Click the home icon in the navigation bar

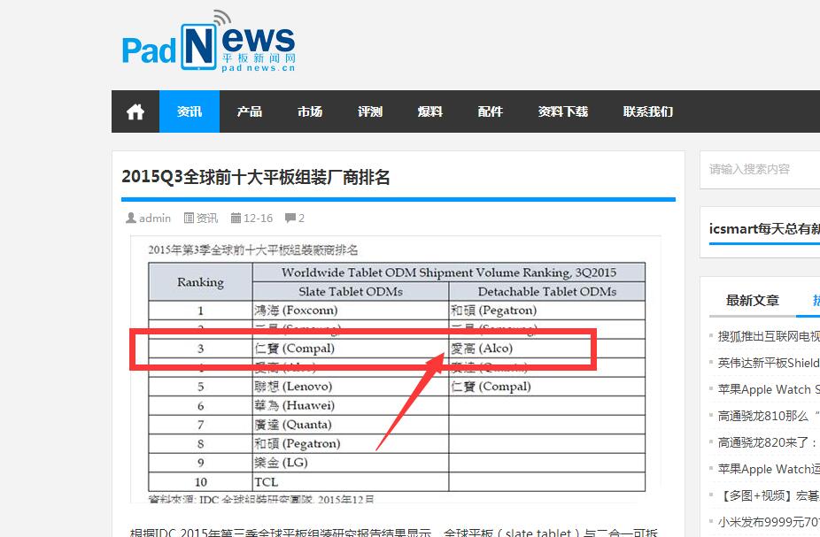pyautogui.click(x=134, y=111)
